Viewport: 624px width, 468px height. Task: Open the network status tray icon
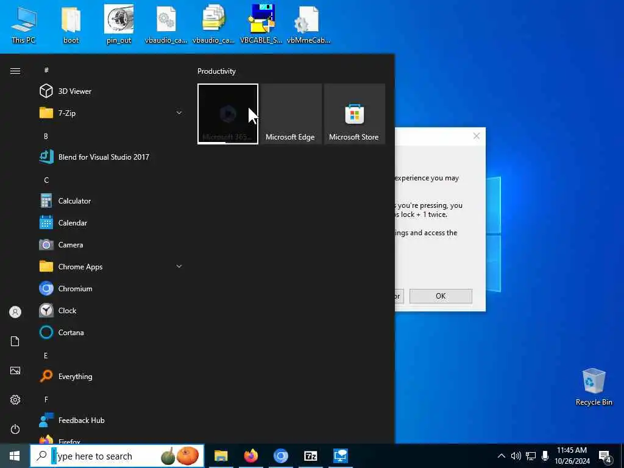[531, 456]
